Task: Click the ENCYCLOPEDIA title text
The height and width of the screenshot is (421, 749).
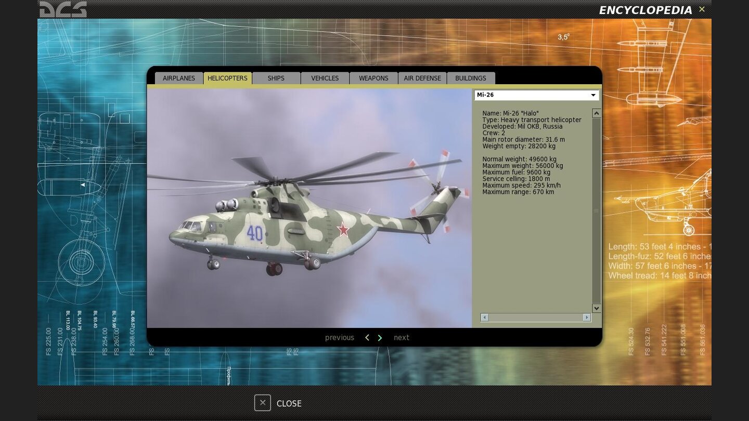Action: [x=645, y=10]
